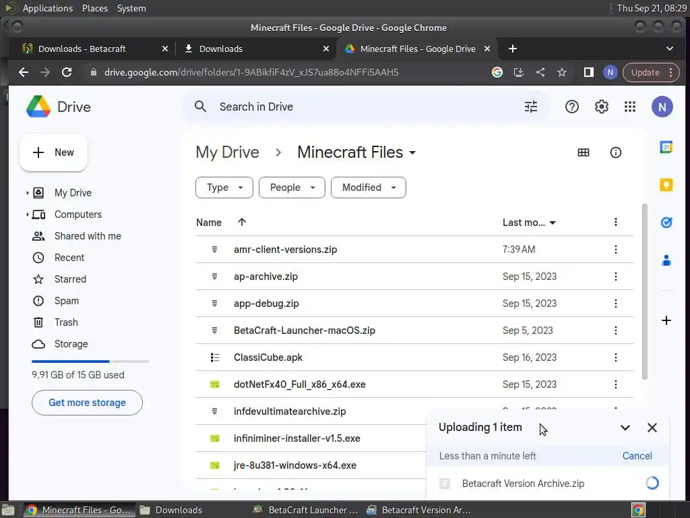Open the Modified filter dropdown
690x518 pixels.
click(x=369, y=188)
